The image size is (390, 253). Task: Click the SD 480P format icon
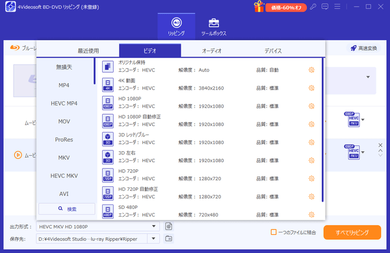(x=108, y=211)
